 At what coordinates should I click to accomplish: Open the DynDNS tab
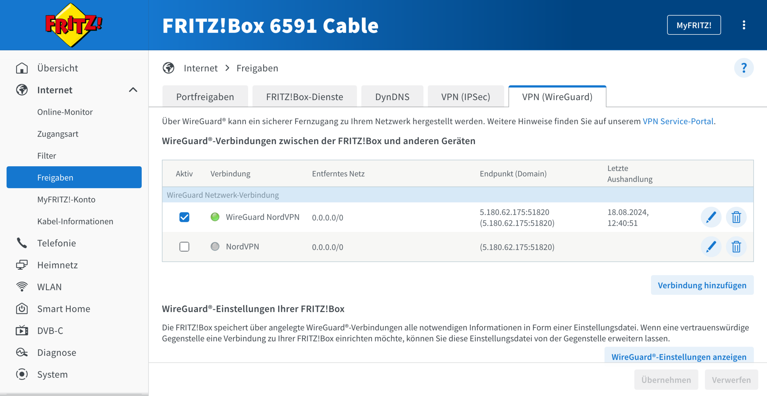point(392,96)
